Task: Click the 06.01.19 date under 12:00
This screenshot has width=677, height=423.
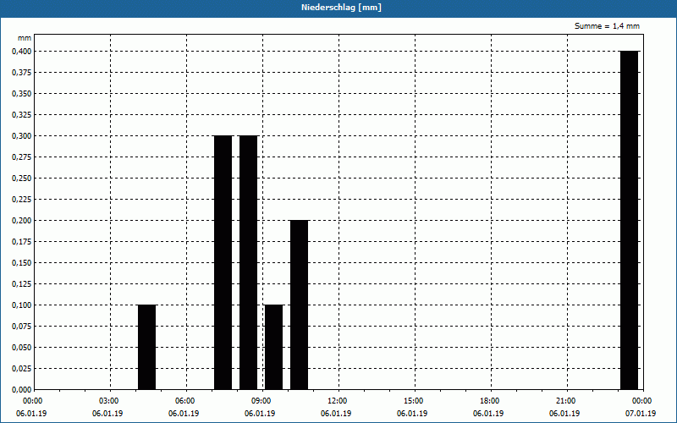Action: coord(336,414)
